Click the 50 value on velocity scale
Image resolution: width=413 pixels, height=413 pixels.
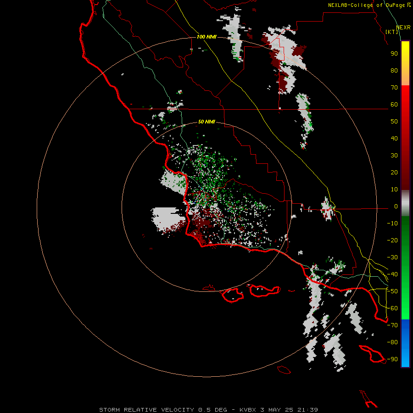(394, 122)
